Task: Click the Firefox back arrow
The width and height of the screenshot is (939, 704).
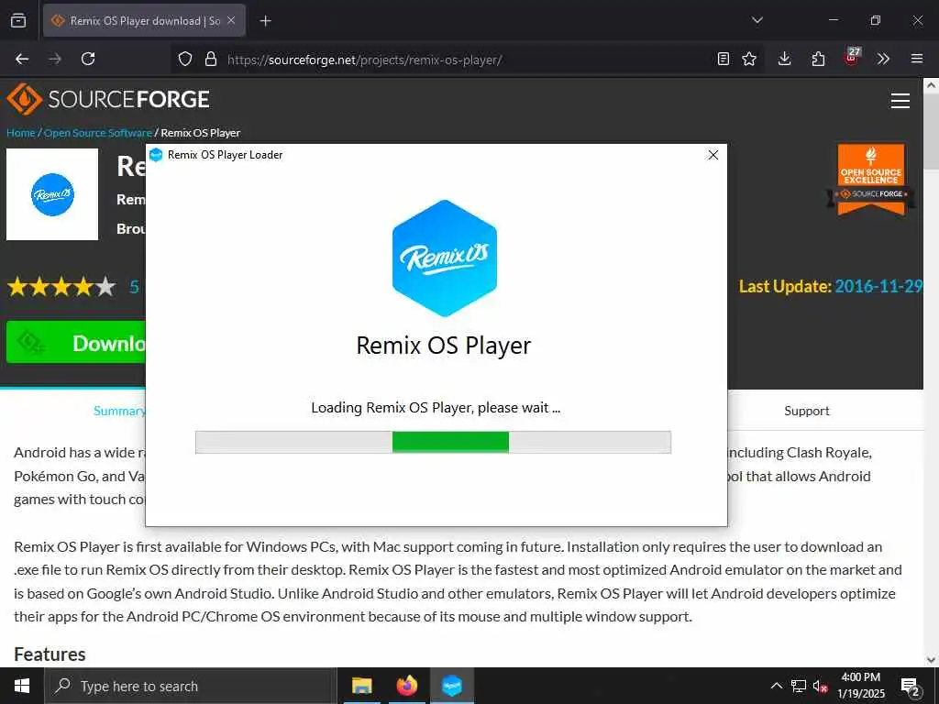Action: (x=22, y=59)
